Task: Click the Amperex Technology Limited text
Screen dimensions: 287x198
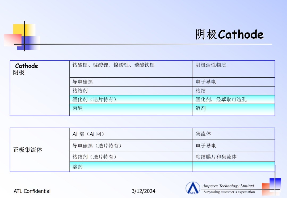Action: tap(228, 186)
